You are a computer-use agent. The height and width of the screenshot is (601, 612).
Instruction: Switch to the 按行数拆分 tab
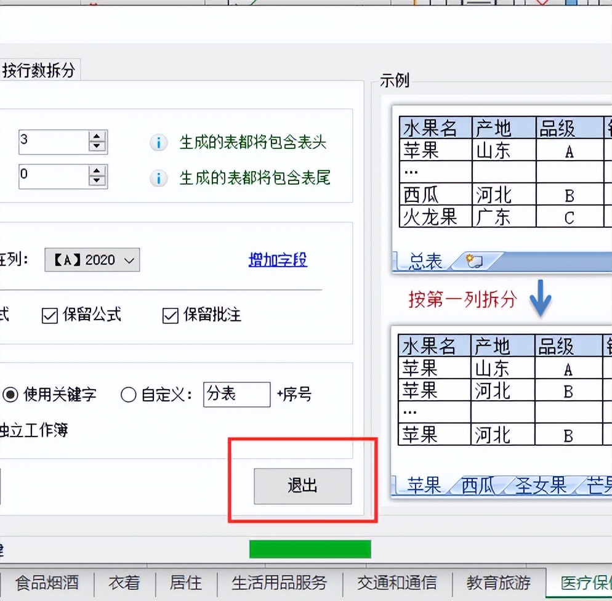(39, 69)
